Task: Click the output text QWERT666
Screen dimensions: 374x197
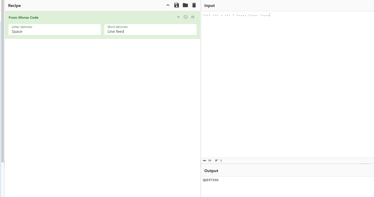Action: coord(211,180)
